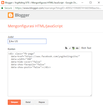The width and height of the screenshot is (103, 109).
Task: Click the Blogger favicon in title bar
Action: point(3,2)
